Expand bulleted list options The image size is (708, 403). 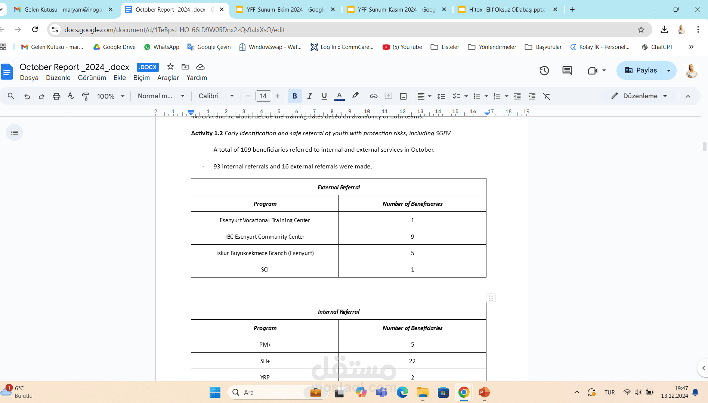coord(486,96)
